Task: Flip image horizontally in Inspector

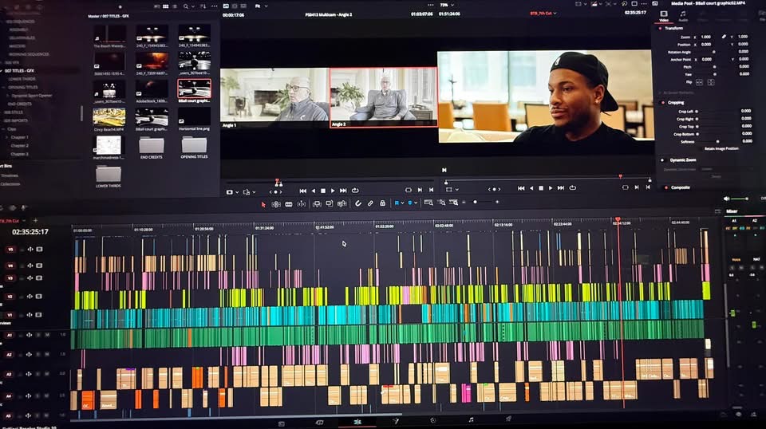Action: pyautogui.click(x=699, y=82)
